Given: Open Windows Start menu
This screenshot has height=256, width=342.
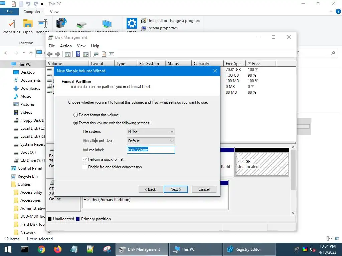Looking at the screenshot, I should [x=8, y=249].
